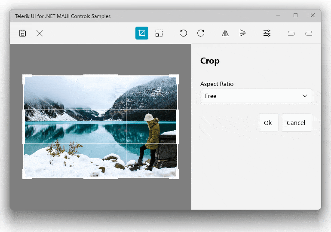Select the Resize tool icon
331x232 pixels.
[x=159, y=33]
